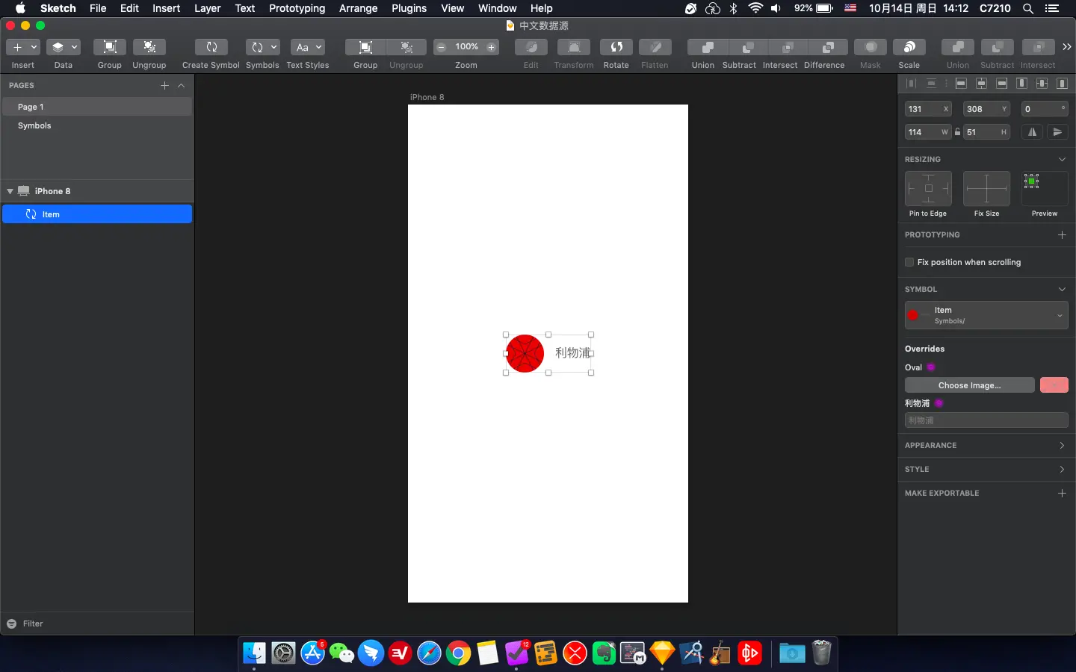
Task: Flip the layer horizontally in the inspector
Action: click(x=1033, y=132)
